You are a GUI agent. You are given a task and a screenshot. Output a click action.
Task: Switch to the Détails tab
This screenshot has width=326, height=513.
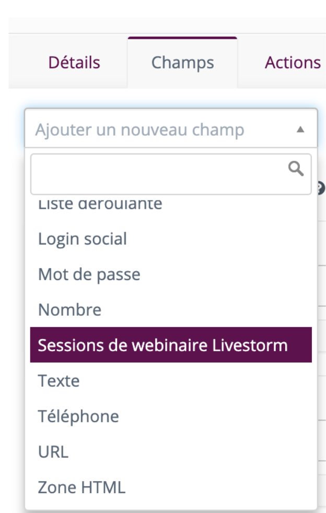coord(74,62)
